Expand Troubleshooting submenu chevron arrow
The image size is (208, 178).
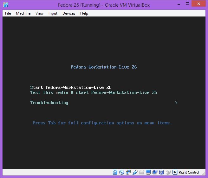tap(176, 102)
